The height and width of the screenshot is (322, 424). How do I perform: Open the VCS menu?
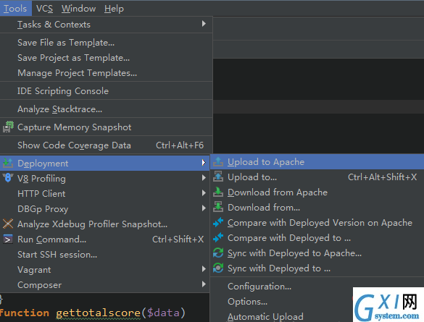(44, 9)
